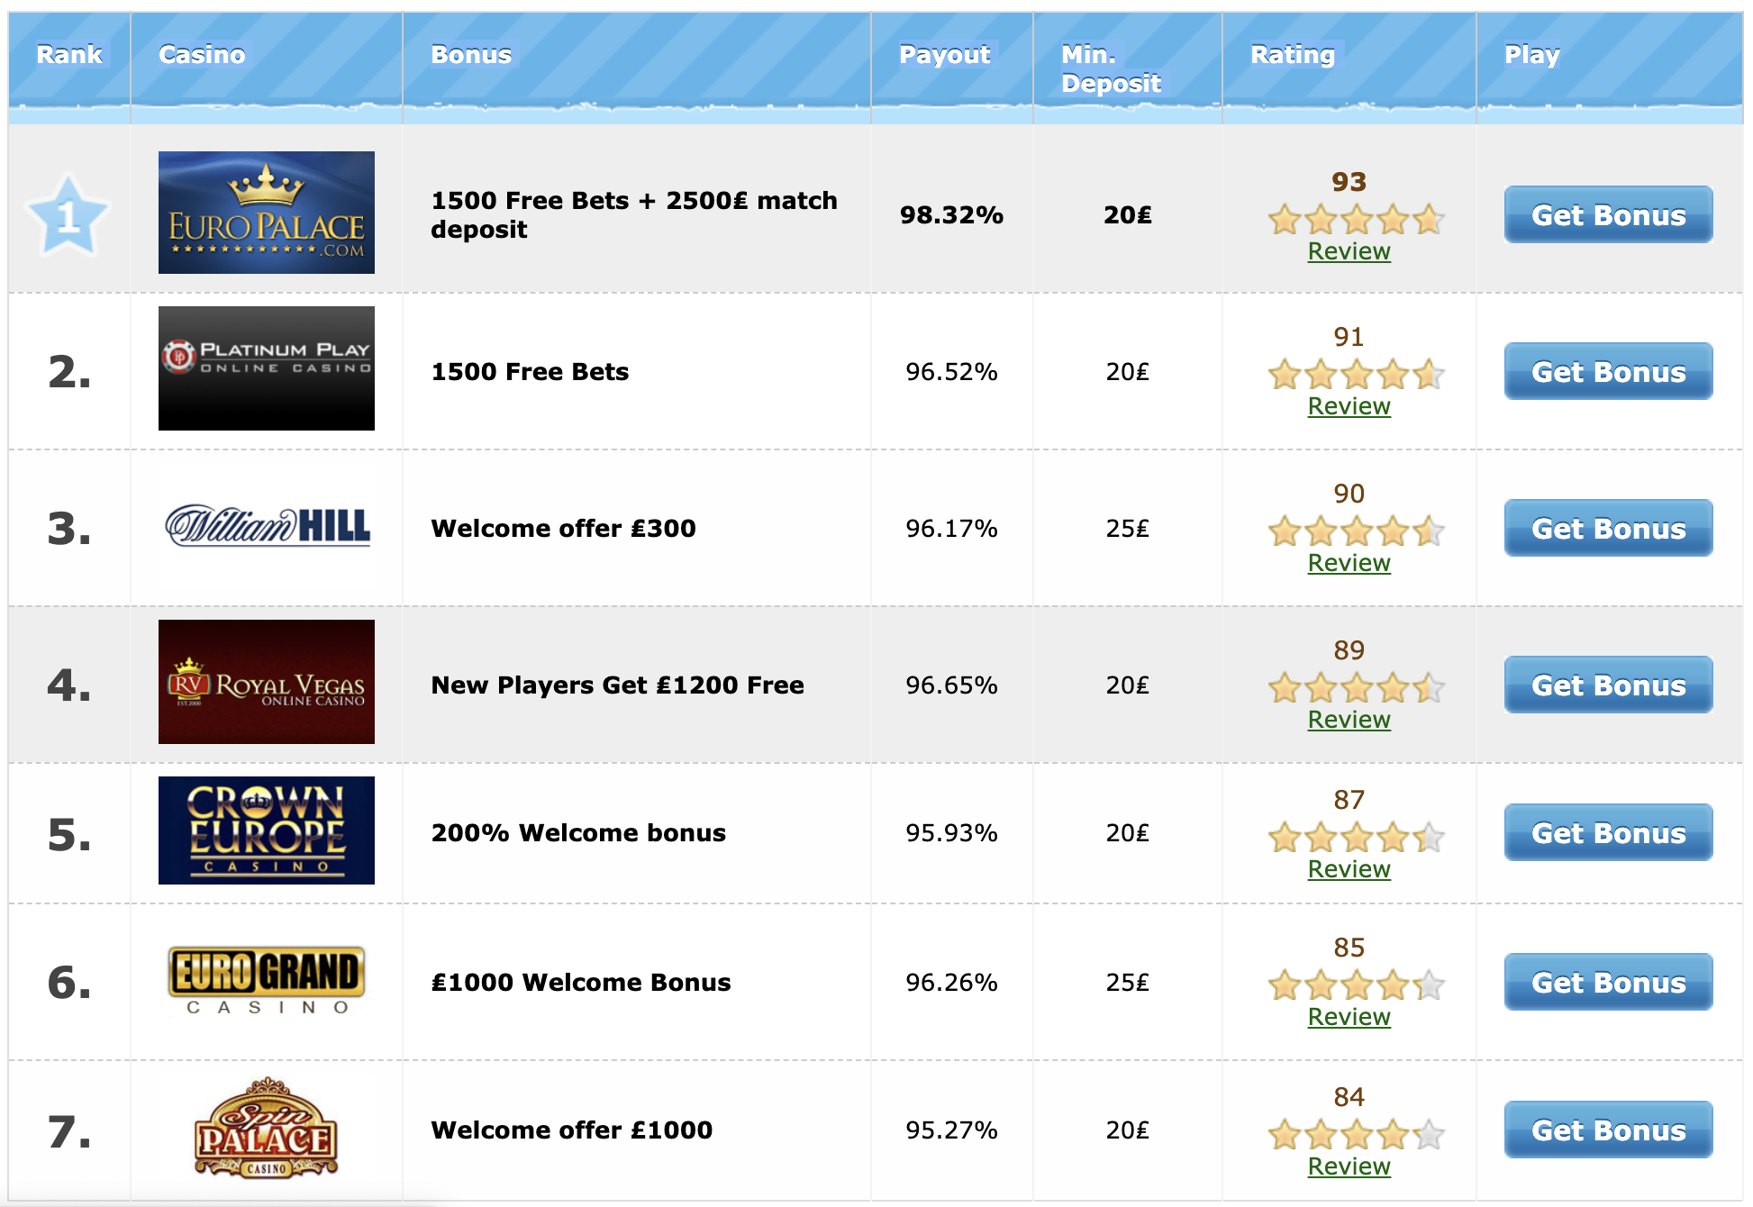This screenshot has width=1753, height=1207.
Task: Click the star rating for Royal Vegas
Action: pyautogui.click(x=1356, y=687)
